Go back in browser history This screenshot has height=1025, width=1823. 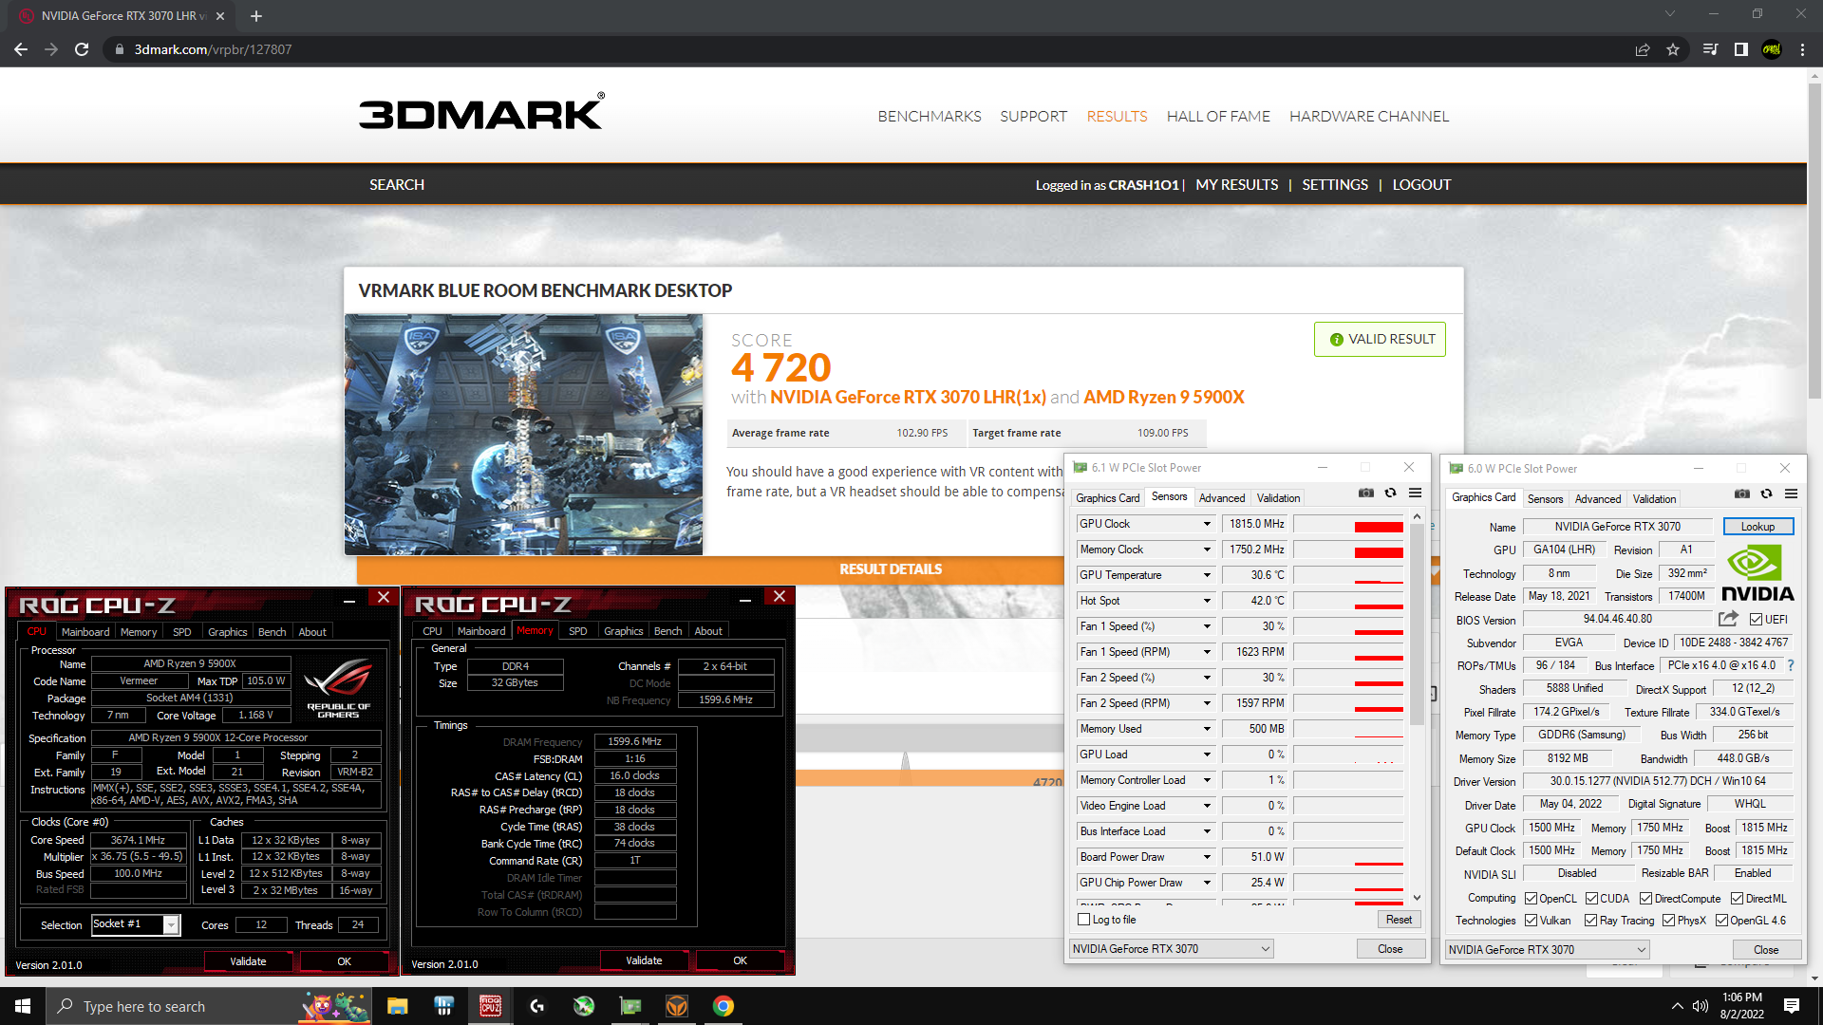click(21, 49)
